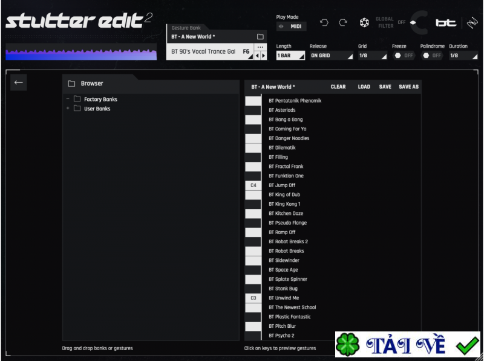This screenshot has width=484, height=361.
Task: Open the Grid 1/8 dropdown
Action: pyautogui.click(x=372, y=56)
